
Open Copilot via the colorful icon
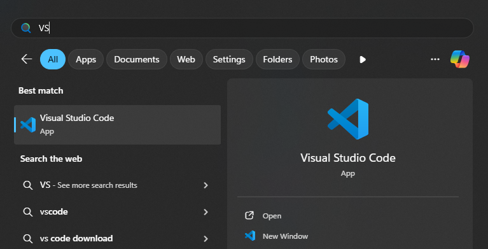(459, 59)
